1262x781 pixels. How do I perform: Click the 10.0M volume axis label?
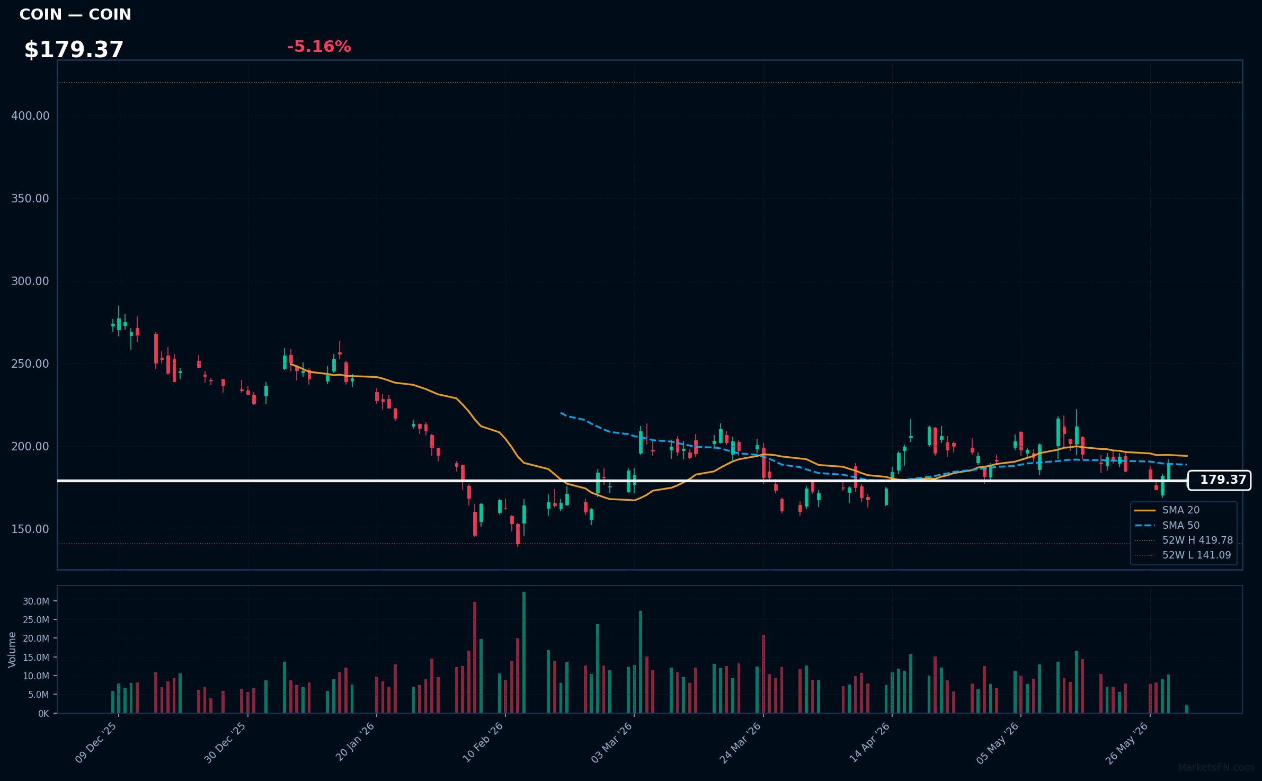[x=36, y=676]
